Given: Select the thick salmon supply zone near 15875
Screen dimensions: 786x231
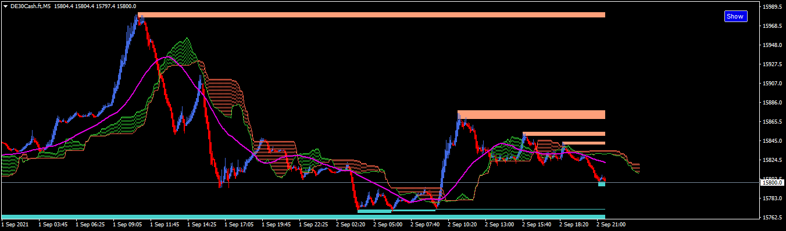Looking at the screenshot, I should tap(531, 114).
